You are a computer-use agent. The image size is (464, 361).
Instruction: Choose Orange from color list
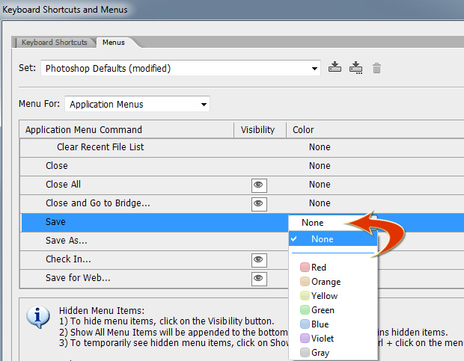point(333,281)
